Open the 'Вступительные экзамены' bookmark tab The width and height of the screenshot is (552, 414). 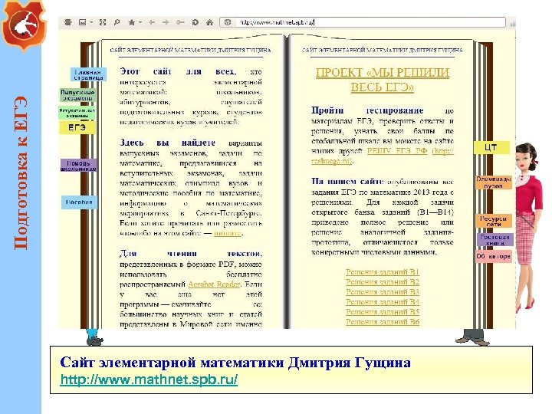pyautogui.click(x=77, y=113)
